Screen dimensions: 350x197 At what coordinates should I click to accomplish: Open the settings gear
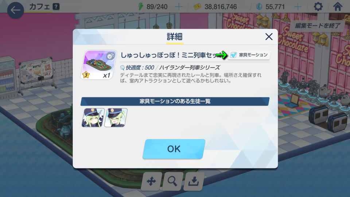pos(318,7)
